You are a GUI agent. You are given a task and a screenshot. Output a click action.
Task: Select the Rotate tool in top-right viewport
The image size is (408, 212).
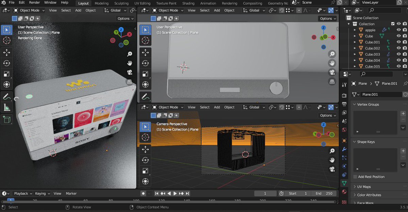146,63
